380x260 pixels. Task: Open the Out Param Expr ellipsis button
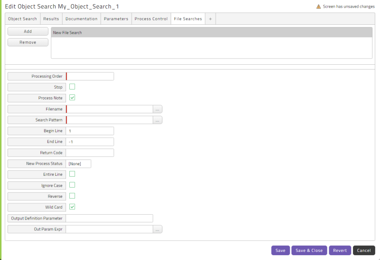(158, 229)
